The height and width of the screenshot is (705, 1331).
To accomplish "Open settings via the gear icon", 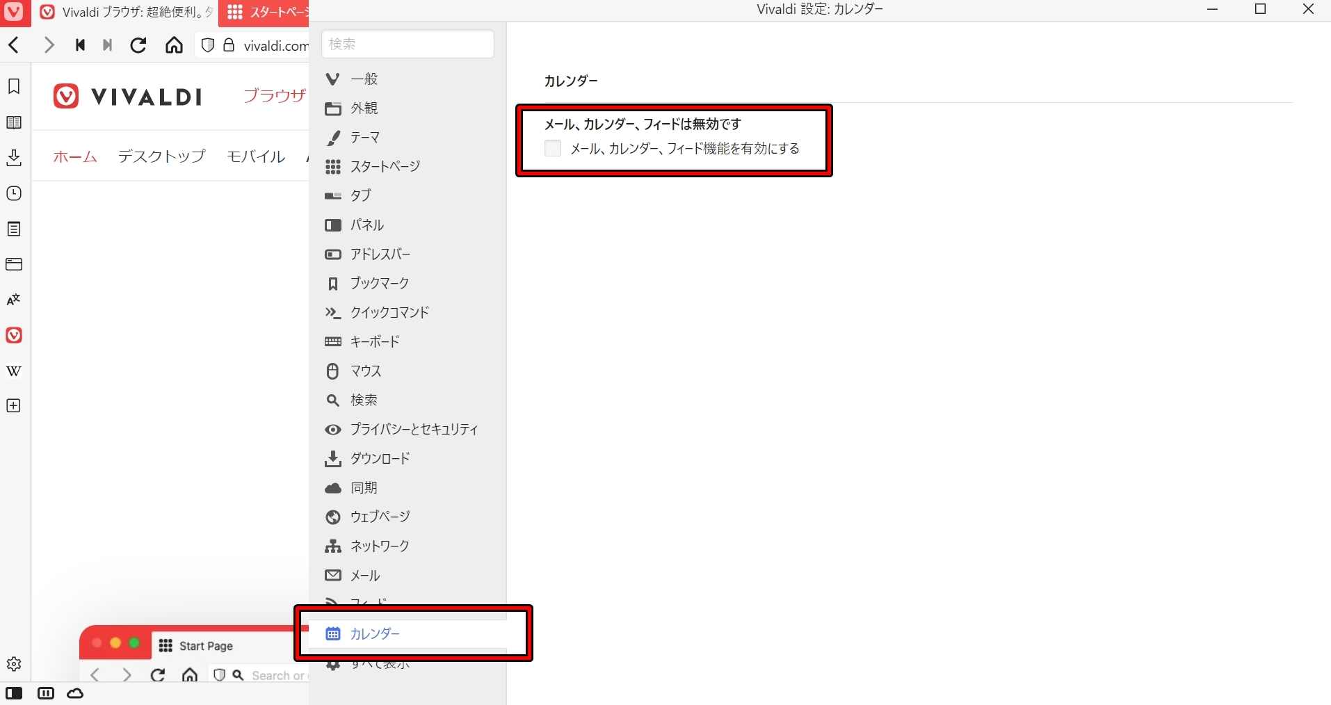I will tap(14, 664).
